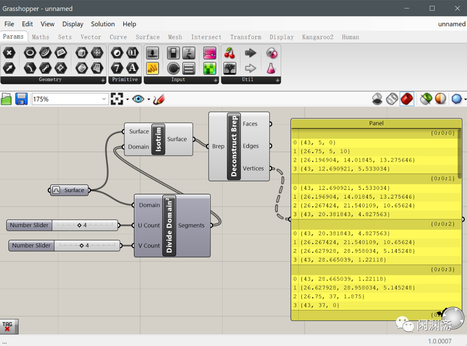The image size is (467, 346).
Task: Select the Mesh parameter icon
Action: point(97,53)
